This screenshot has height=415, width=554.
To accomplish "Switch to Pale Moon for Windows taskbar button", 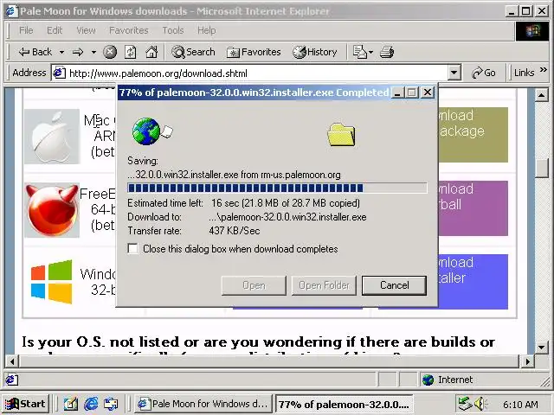I will tap(204, 404).
